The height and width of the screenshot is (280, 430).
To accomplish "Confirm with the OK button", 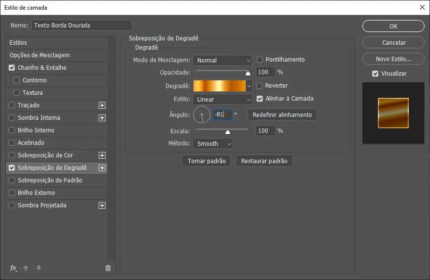I will click(x=393, y=26).
